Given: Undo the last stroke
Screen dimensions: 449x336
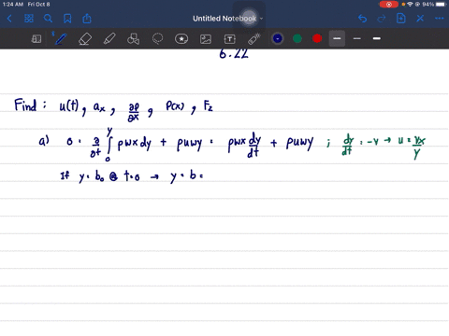Looking at the screenshot, I should 362,19.
